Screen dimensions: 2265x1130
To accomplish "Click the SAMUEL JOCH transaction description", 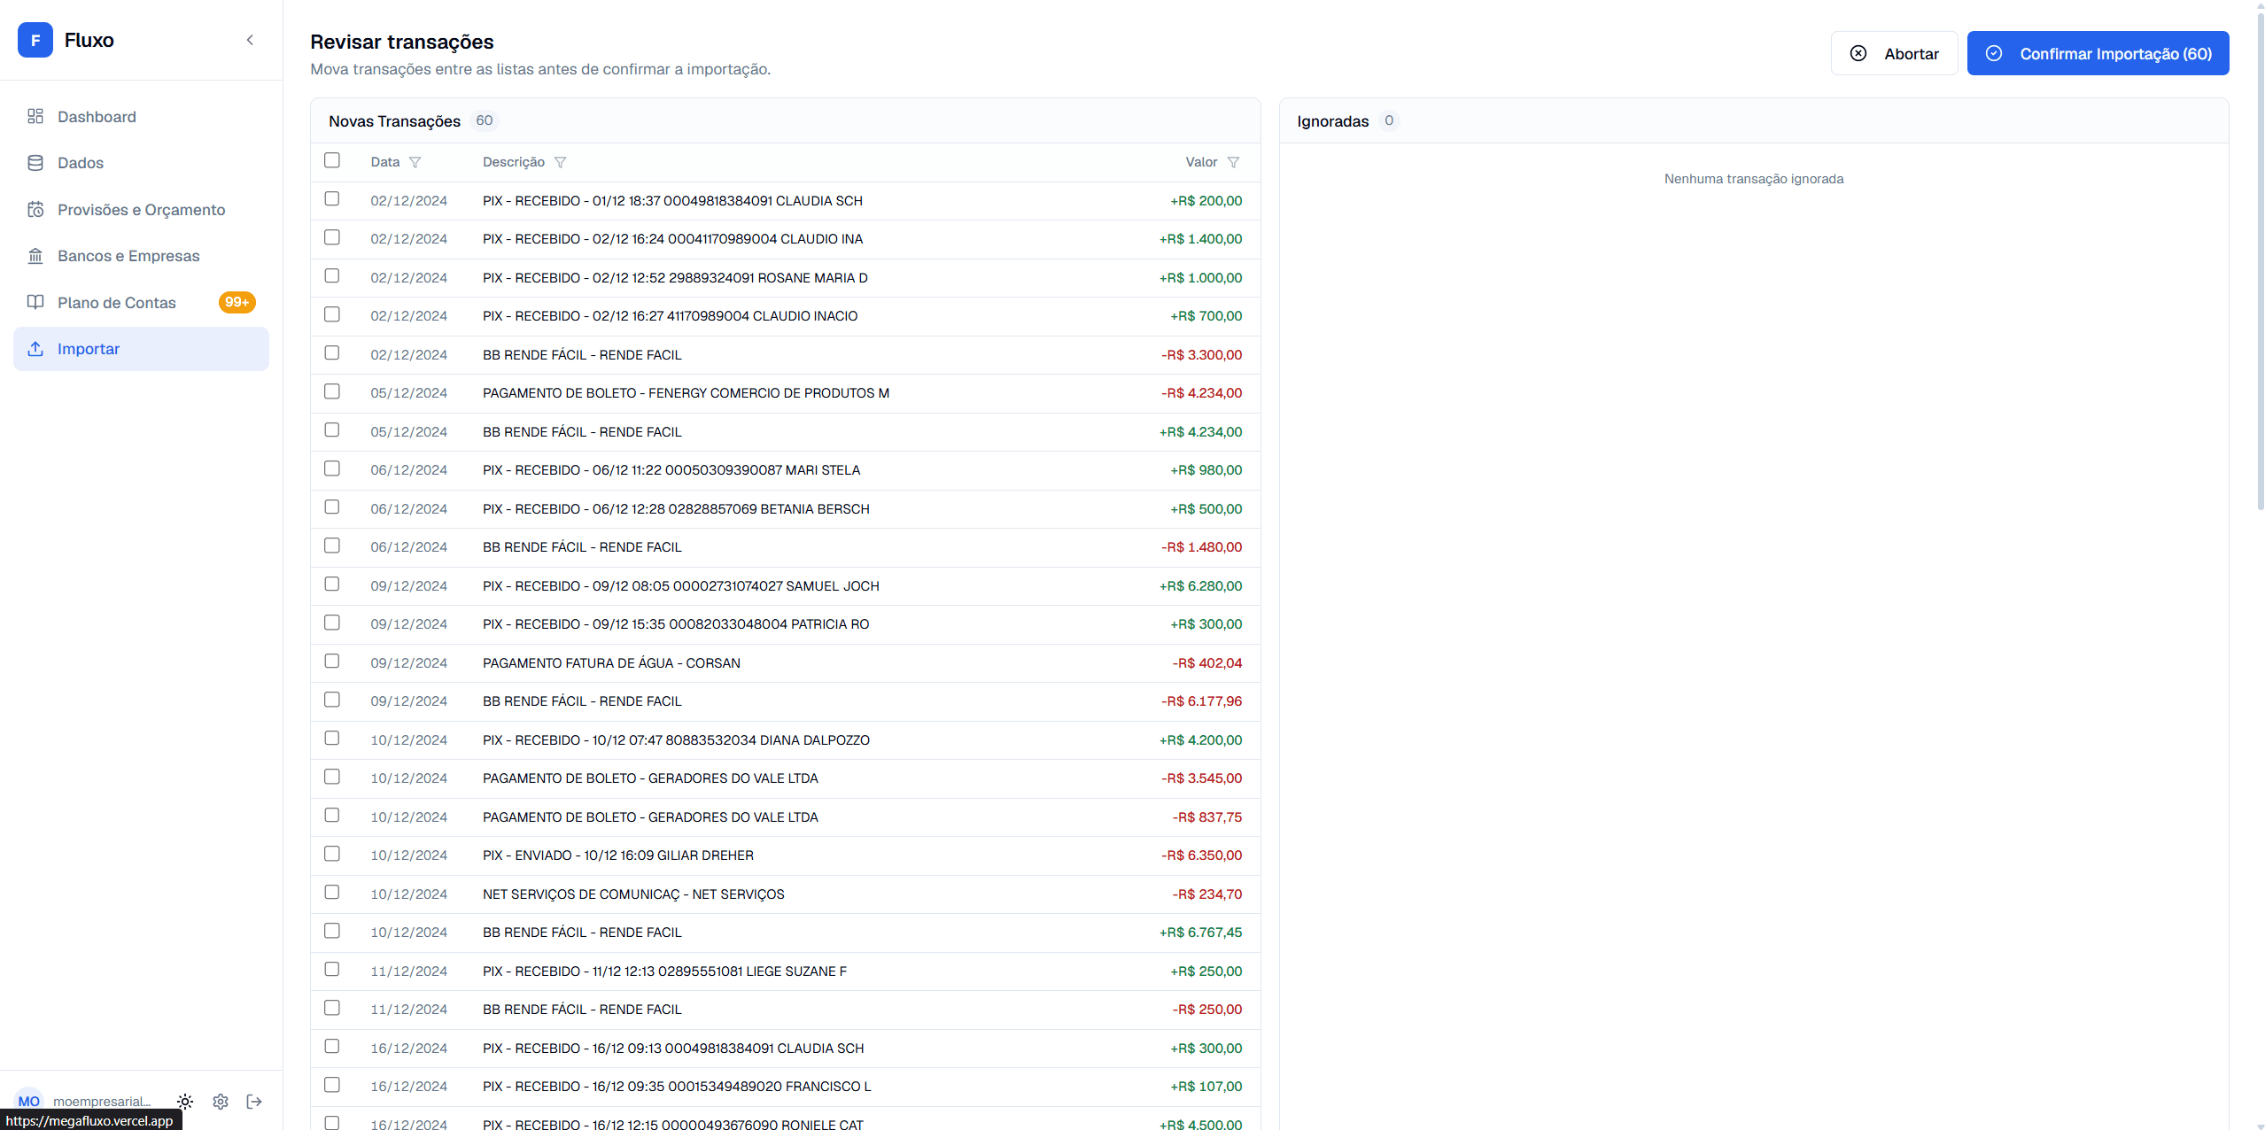I will [x=680, y=586].
